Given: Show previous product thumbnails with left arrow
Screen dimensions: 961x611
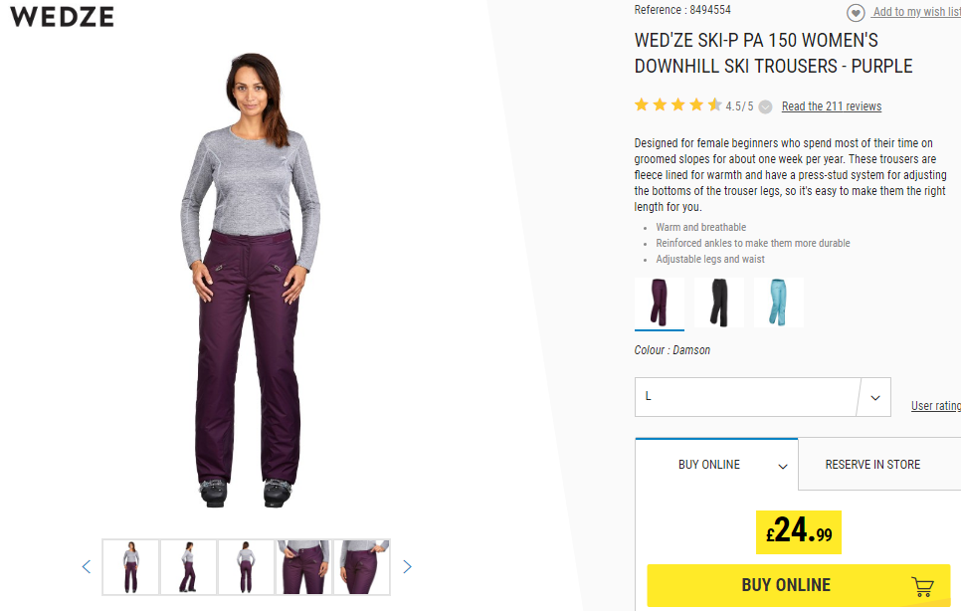Looking at the screenshot, I should [87, 567].
